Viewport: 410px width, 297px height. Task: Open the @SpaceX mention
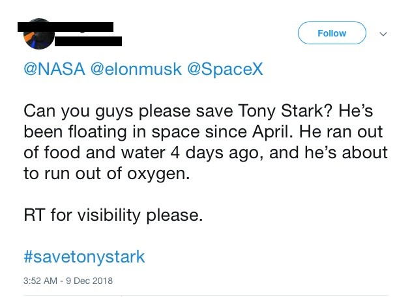(x=225, y=70)
